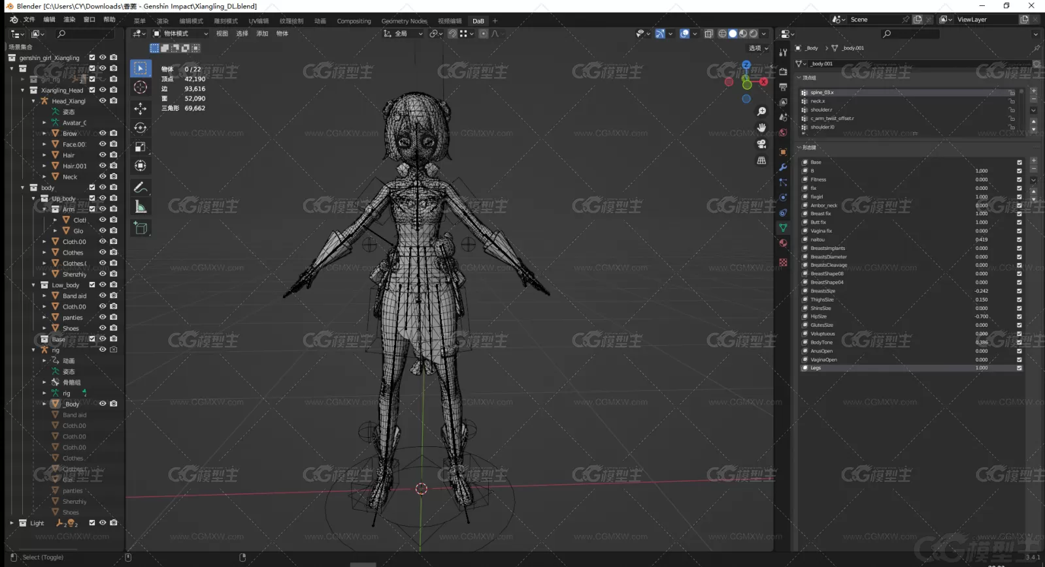Open the Output properties tab
Image resolution: width=1045 pixels, height=567 pixels.
pyautogui.click(x=783, y=87)
